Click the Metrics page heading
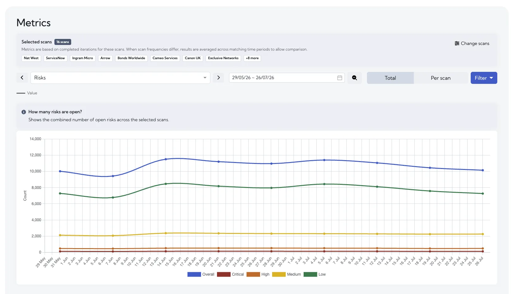This screenshot has height=294, width=515. (34, 23)
